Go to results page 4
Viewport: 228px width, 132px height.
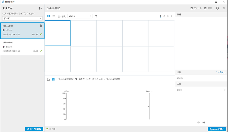point(171,16)
